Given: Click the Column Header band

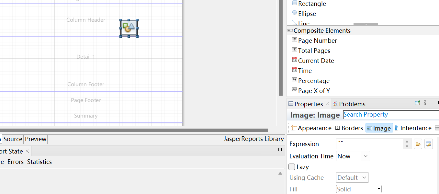Looking at the screenshot, I should [86, 20].
